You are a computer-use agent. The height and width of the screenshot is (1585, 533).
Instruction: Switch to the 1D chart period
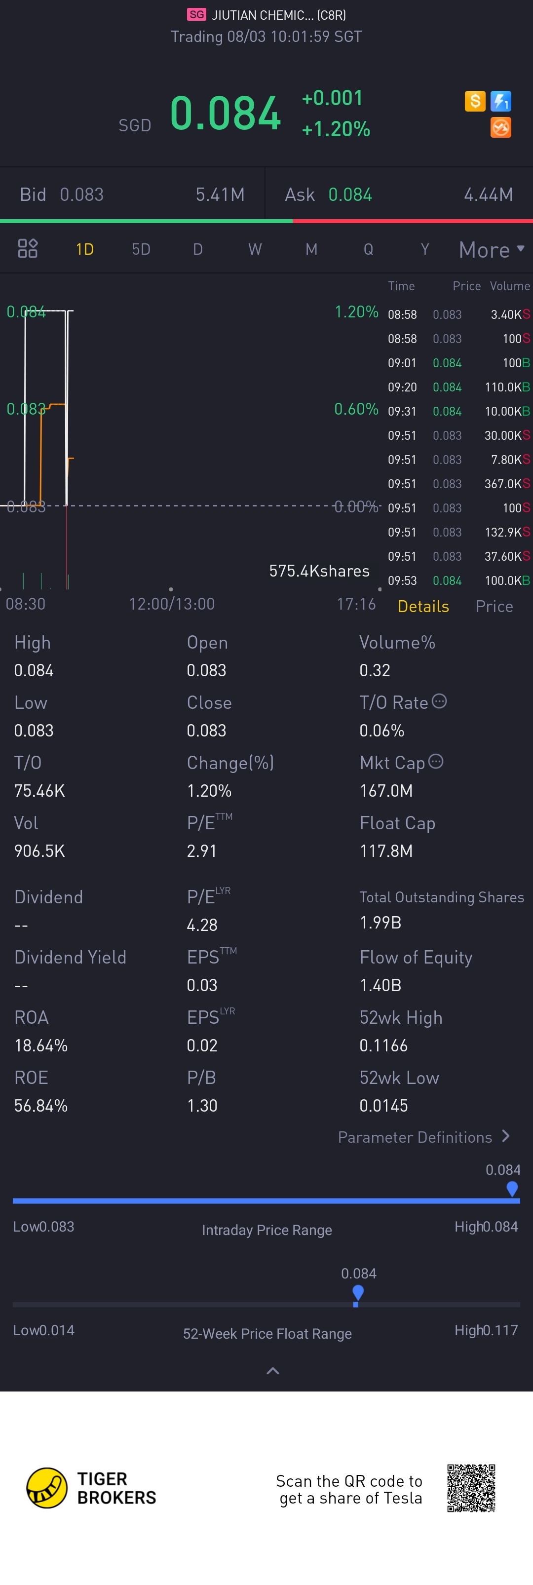(85, 249)
